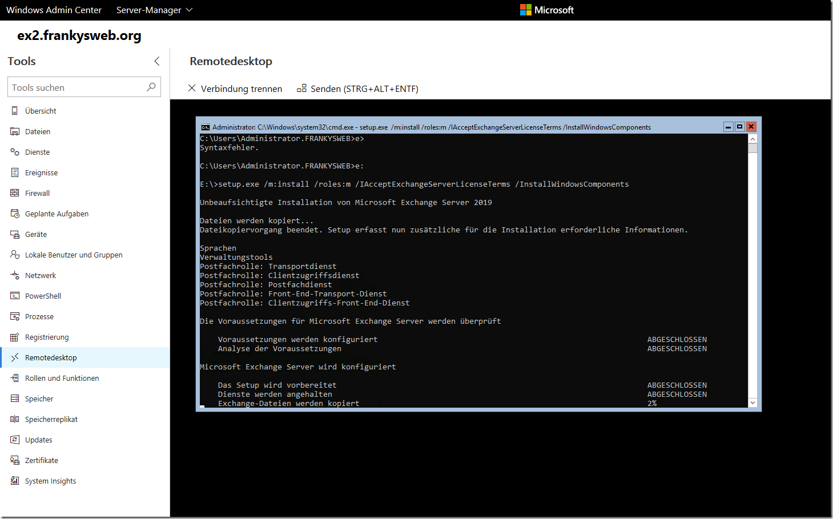Click the Updates icon
Viewport: 833px width, 519px height.
point(15,440)
